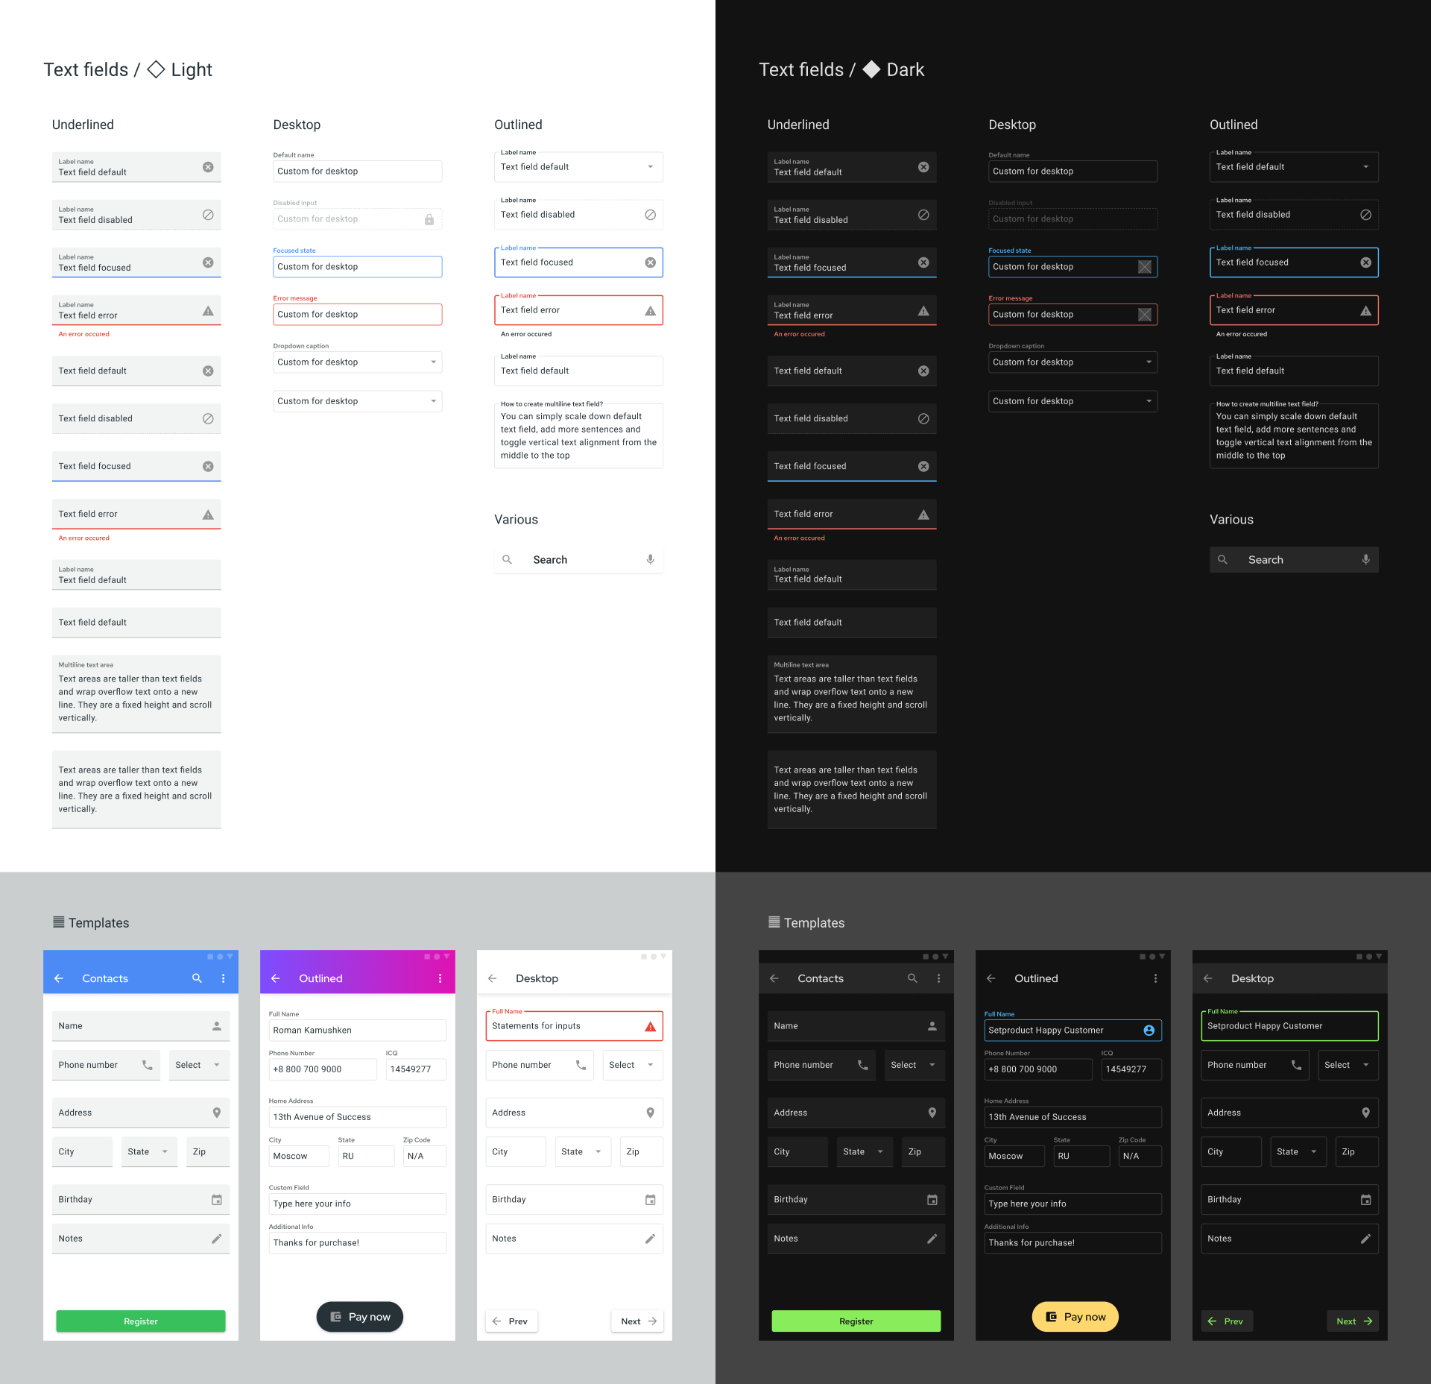Image resolution: width=1431 pixels, height=1384 pixels.
Task: Toggle the disabled field circle icon
Action: (204, 215)
